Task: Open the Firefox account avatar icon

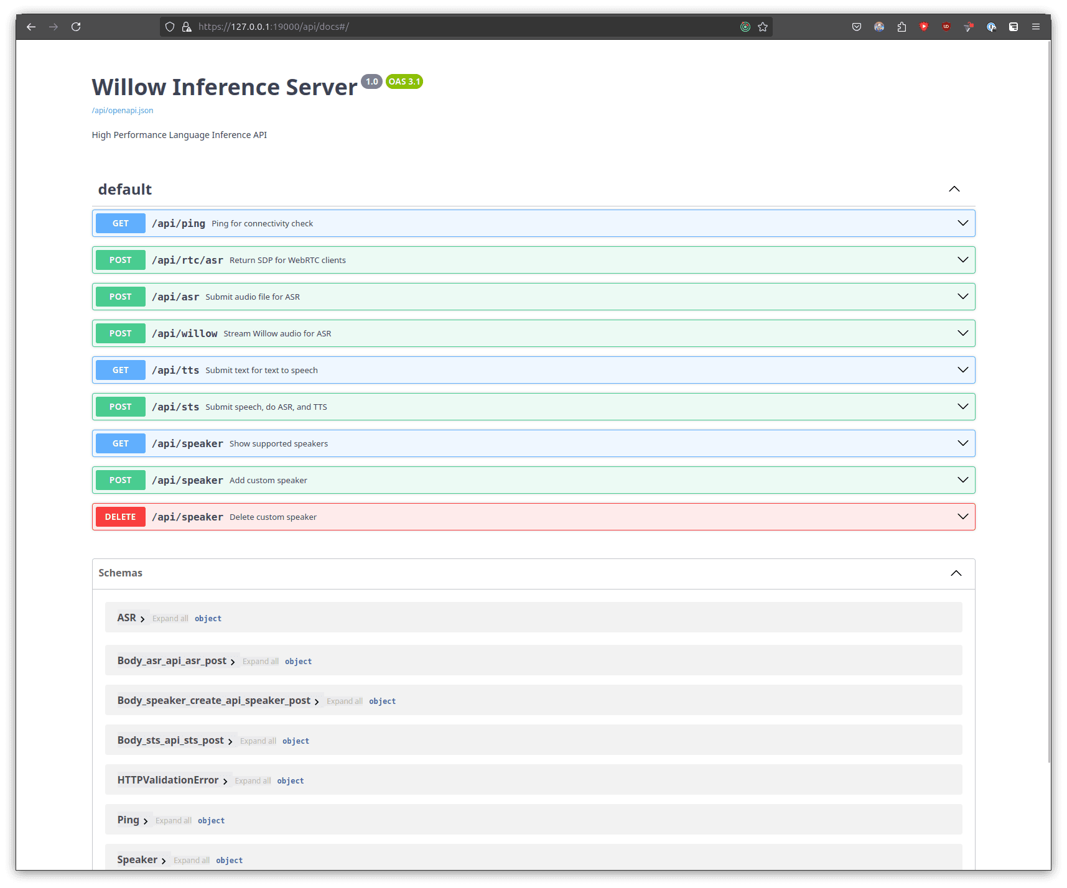Action: 879,27
